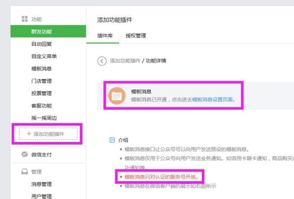Open the 模板消息设置页面 link
294x199 pixels.
tap(212, 99)
